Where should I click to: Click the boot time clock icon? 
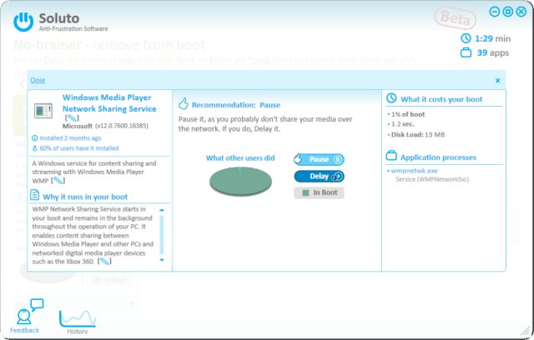click(466, 38)
